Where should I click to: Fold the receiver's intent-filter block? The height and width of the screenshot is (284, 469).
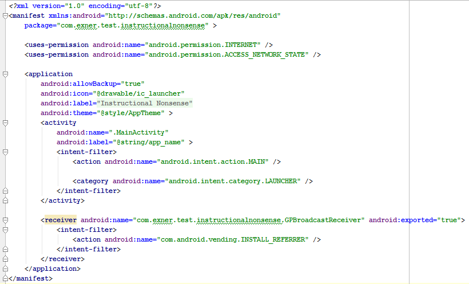pyautogui.click(x=5, y=230)
